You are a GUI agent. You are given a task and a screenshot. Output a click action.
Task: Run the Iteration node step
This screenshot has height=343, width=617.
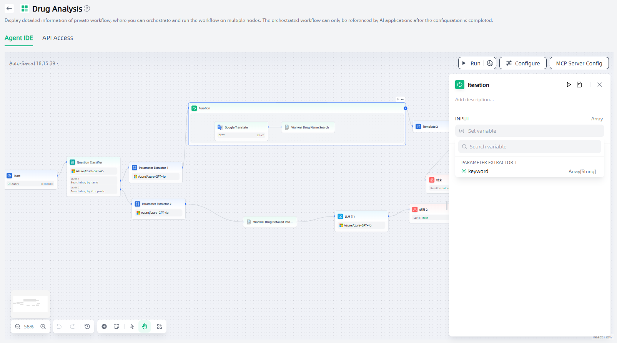click(x=569, y=85)
